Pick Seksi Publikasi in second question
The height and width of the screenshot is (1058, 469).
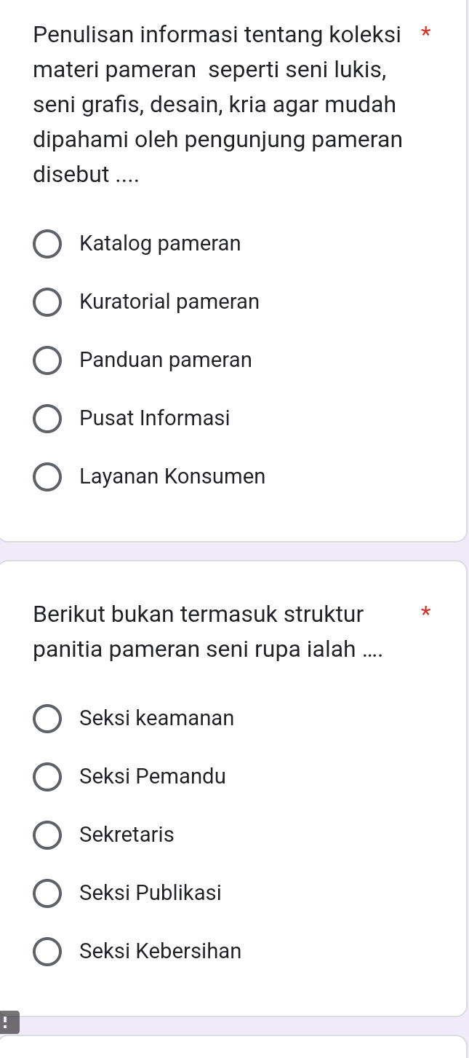(x=47, y=893)
